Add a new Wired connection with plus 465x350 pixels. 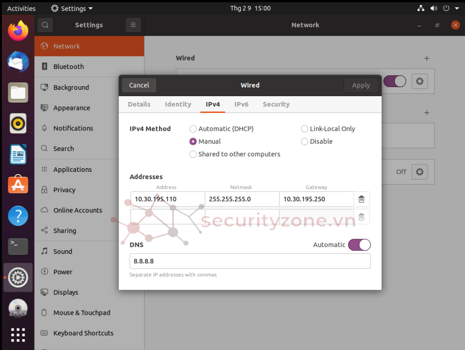pyautogui.click(x=427, y=58)
